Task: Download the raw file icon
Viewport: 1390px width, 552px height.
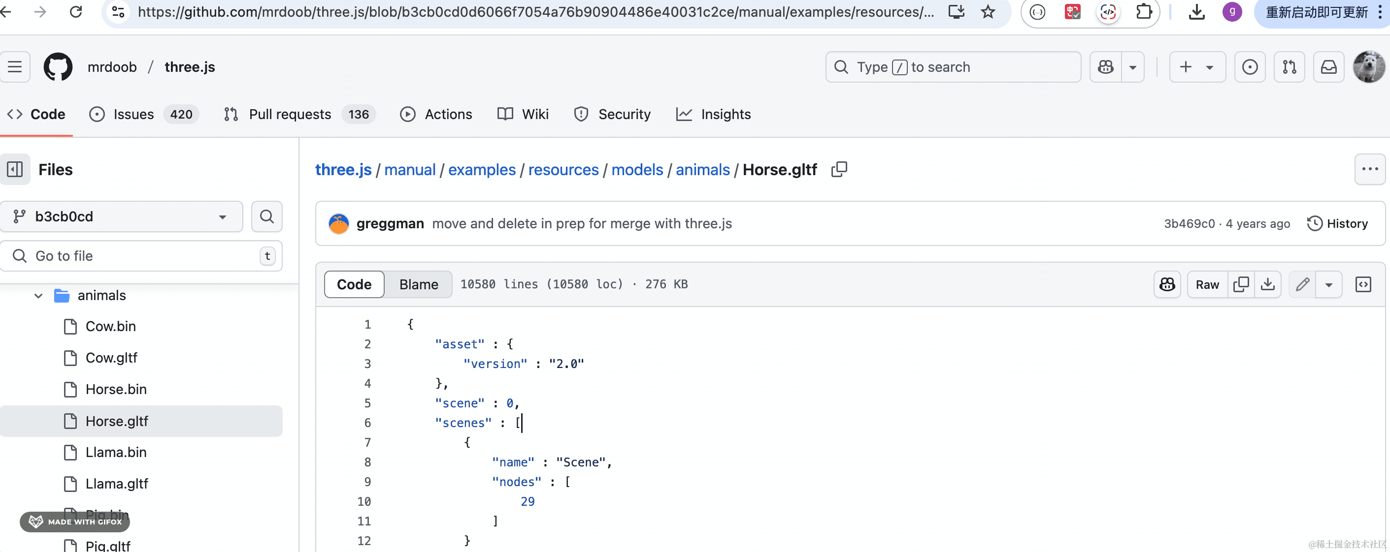Action: pyautogui.click(x=1267, y=284)
